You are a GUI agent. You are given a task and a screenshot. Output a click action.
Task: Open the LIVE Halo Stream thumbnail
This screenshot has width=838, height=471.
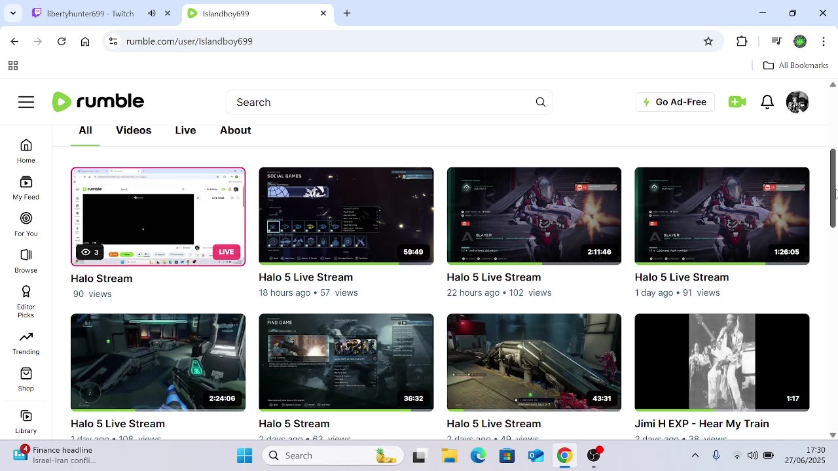click(158, 217)
